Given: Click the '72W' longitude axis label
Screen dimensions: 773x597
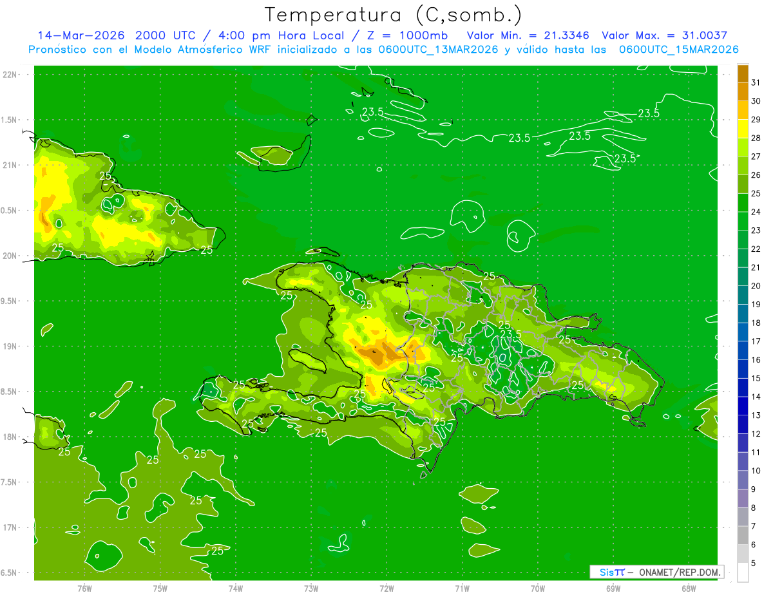Looking at the screenshot, I should click(386, 589).
